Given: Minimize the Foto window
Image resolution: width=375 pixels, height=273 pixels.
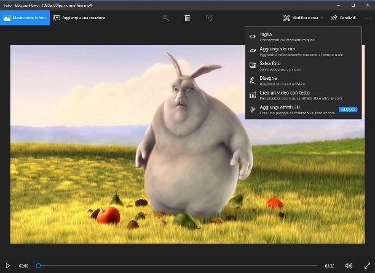Looking at the screenshot, I should point(338,5).
